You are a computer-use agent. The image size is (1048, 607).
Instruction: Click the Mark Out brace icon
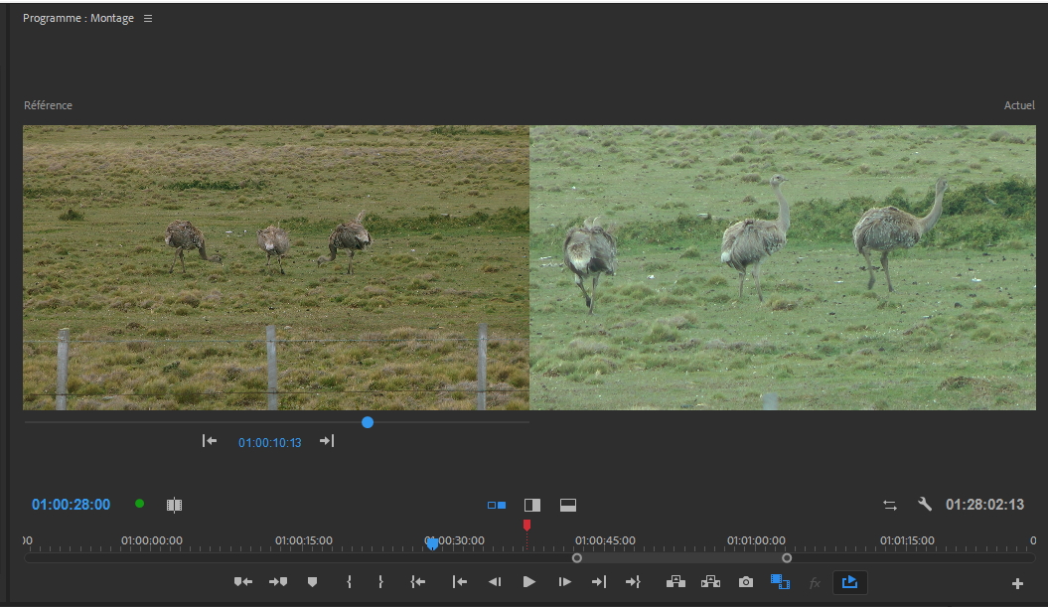(x=380, y=582)
